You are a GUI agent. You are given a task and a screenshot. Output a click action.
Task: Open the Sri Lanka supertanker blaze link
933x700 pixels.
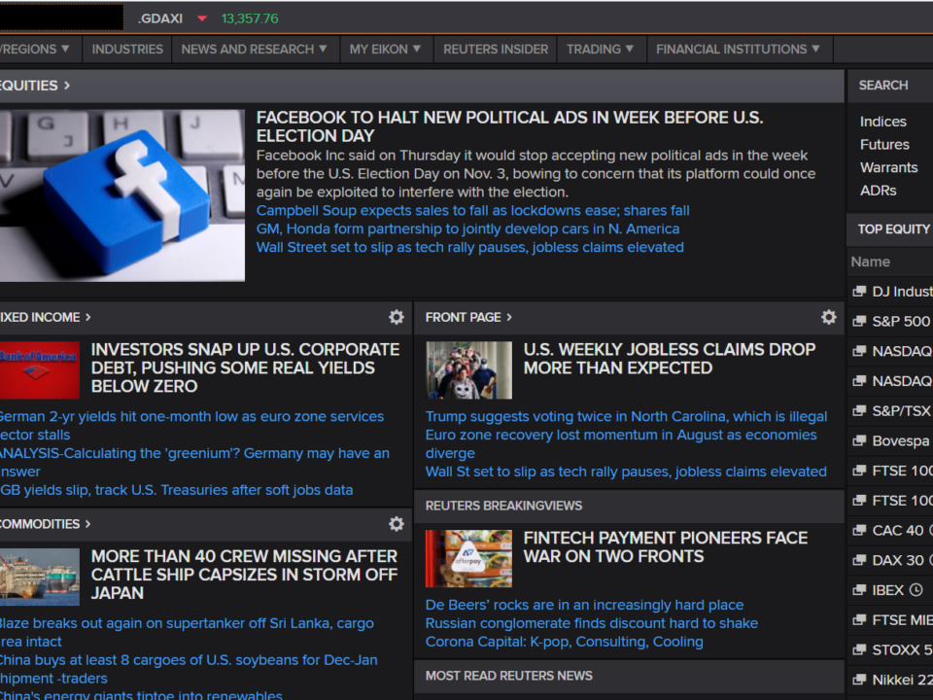[x=187, y=632]
